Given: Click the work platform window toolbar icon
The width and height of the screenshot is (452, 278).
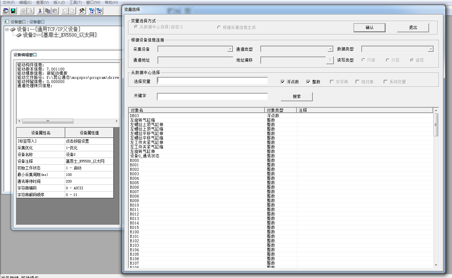Looking at the screenshot, I should point(6,11).
